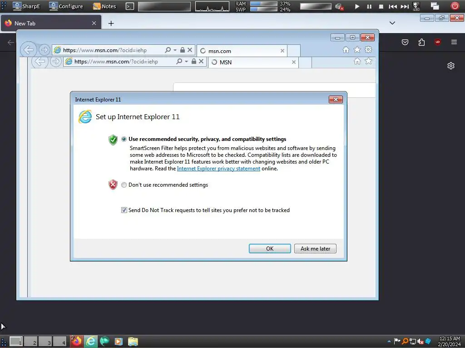Skip to the next media track
Viewport: 465px width, 348px height.
(x=405, y=6)
